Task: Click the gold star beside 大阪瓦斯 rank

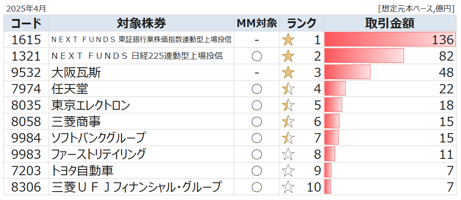Action: pyautogui.click(x=288, y=73)
